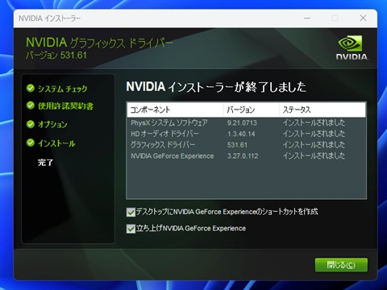This screenshot has width=387, height=290.
Task: Select 完了 step in sidebar
Action: pos(45,162)
